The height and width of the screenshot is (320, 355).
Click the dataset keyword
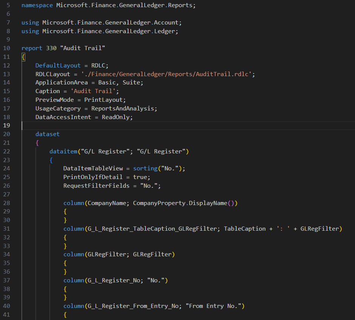point(48,134)
